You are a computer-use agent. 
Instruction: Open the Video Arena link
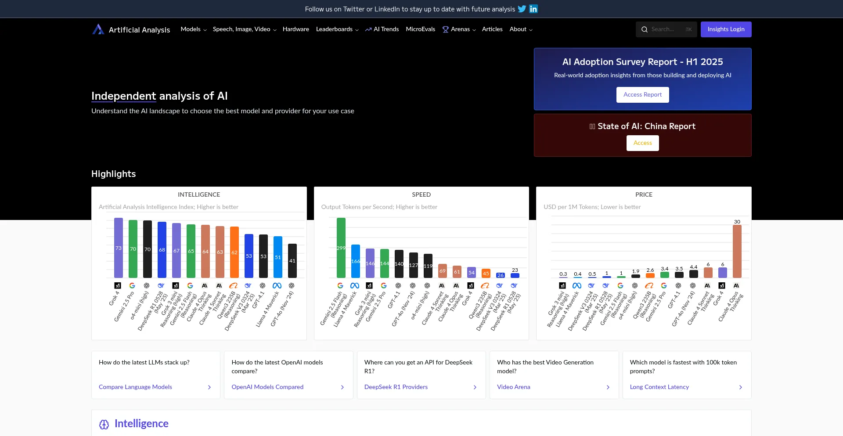[x=514, y=387]
